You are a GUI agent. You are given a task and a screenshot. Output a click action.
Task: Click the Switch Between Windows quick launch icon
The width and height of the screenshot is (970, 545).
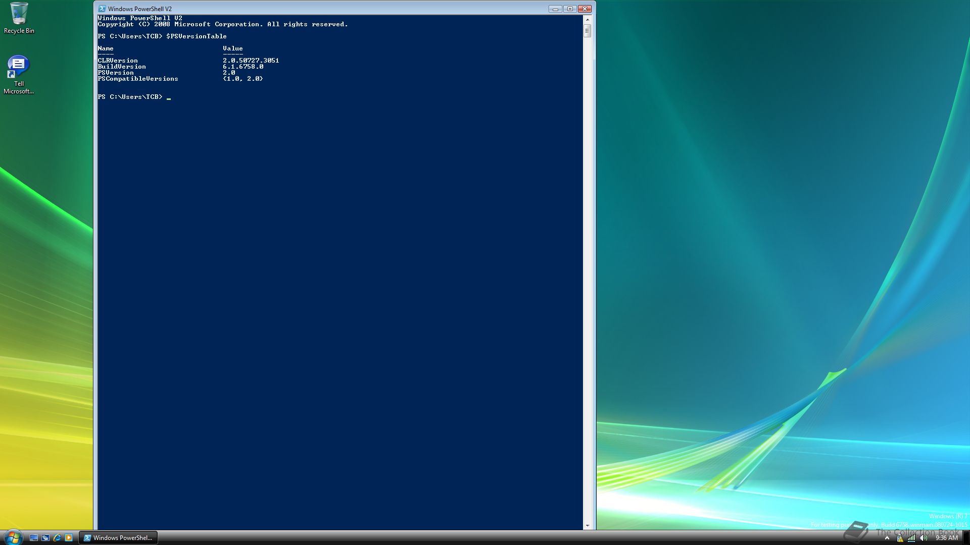point(45,537)
